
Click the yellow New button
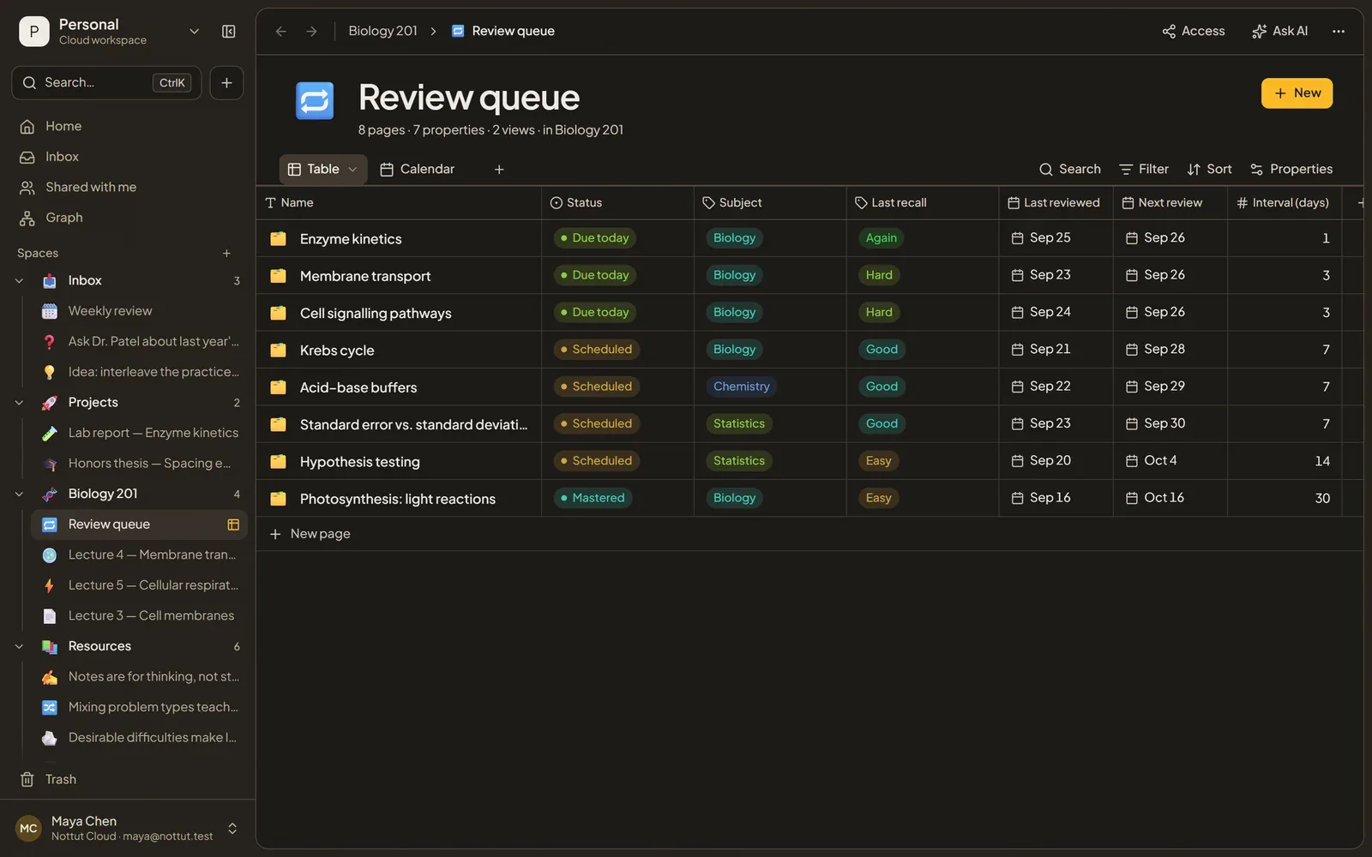tap(1297, 93)
